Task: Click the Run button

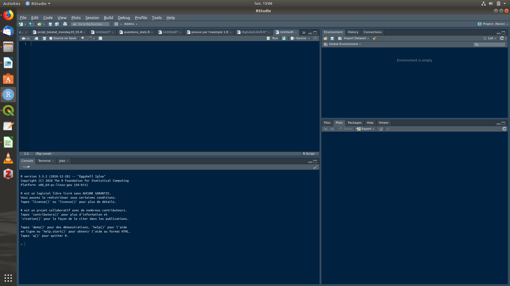Action: (x=273, y=38)
